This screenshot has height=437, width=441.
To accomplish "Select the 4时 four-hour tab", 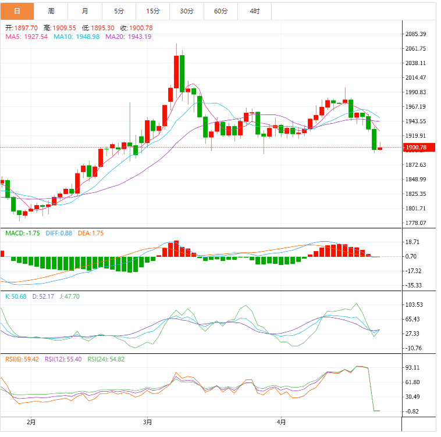I will [254, 11].
